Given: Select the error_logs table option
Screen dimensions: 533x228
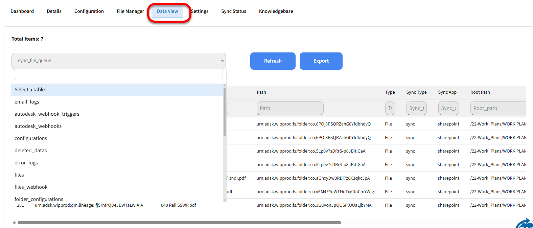Looking at the screenshot, I should (x=26, y=163).
